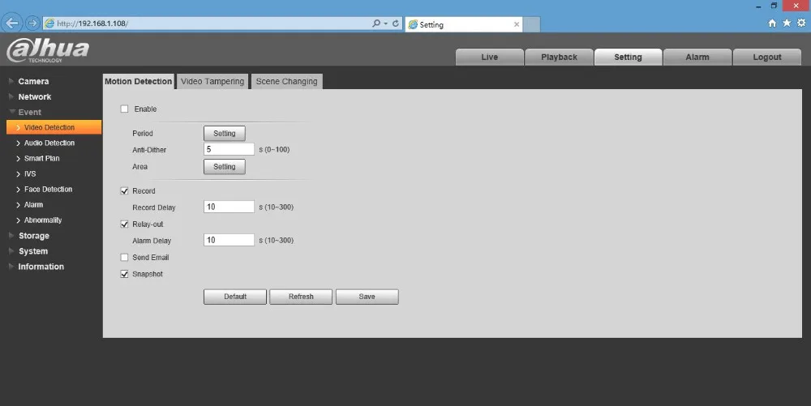
Task: Click the Dahua Technology logo
Action: (48, 49)
